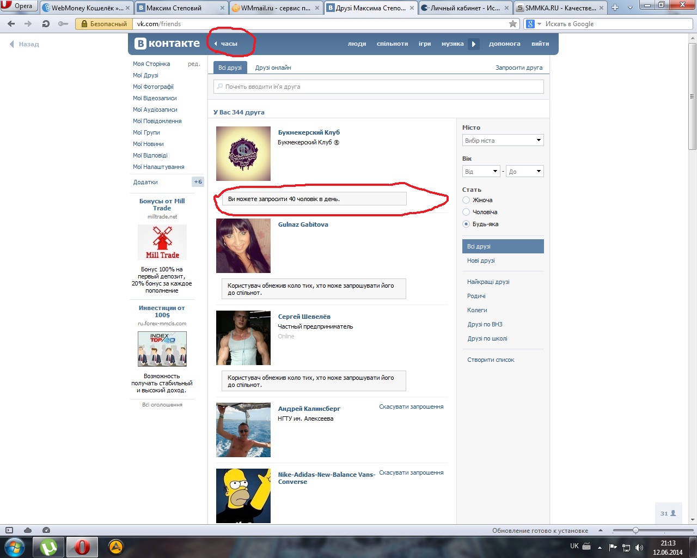Image resolution: width=697 pixels, height=558 pixels.
Task: Select the Чоловіча gender radio button
Action: (466, 212)
